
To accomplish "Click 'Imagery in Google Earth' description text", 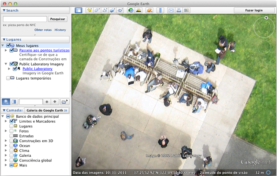I will click(43, 73).
